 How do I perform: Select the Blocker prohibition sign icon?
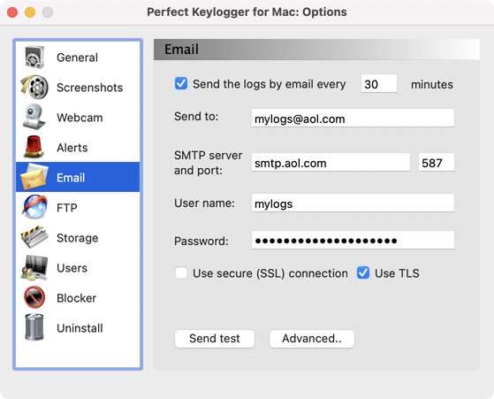(x=34, y=297)
